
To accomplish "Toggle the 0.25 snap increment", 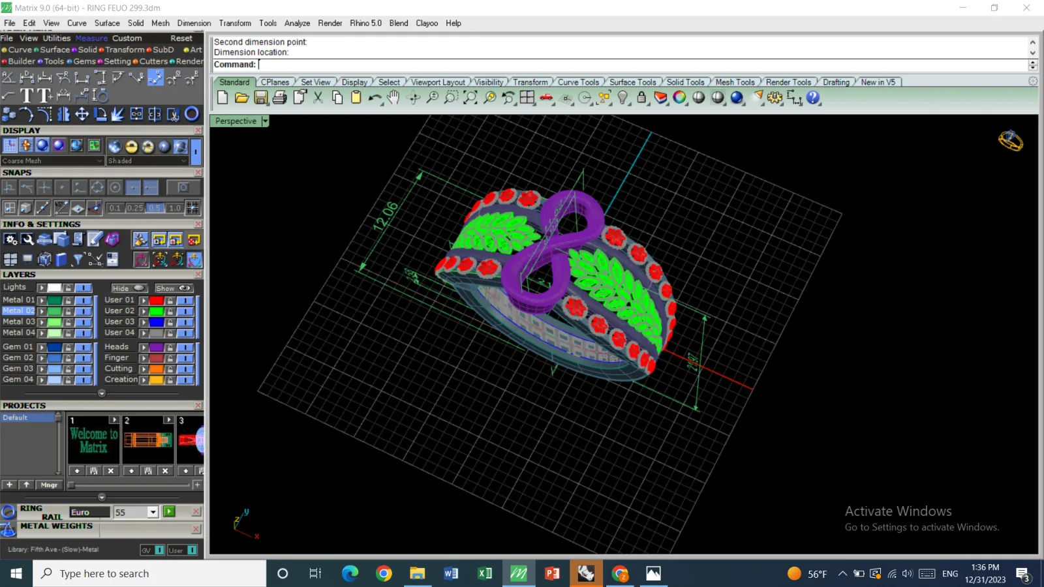I will point(135,208).
